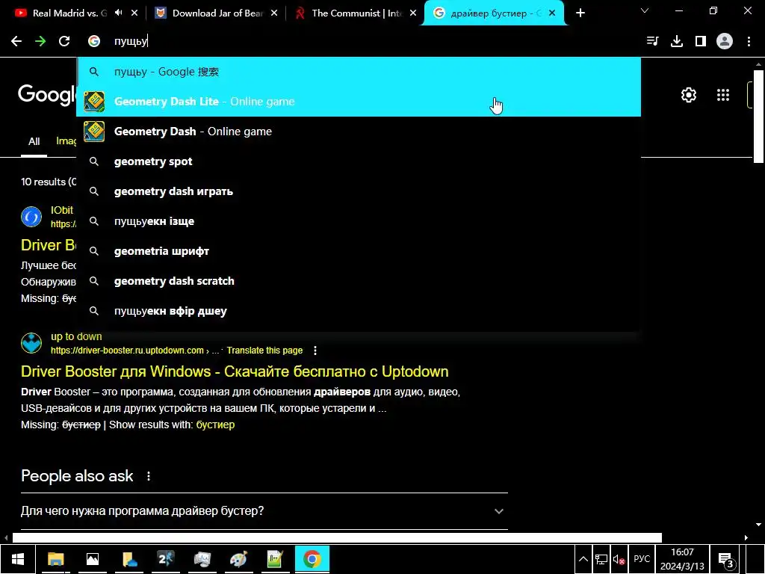Click Translate this page link
765x574 pixels.
click(264, 351)
